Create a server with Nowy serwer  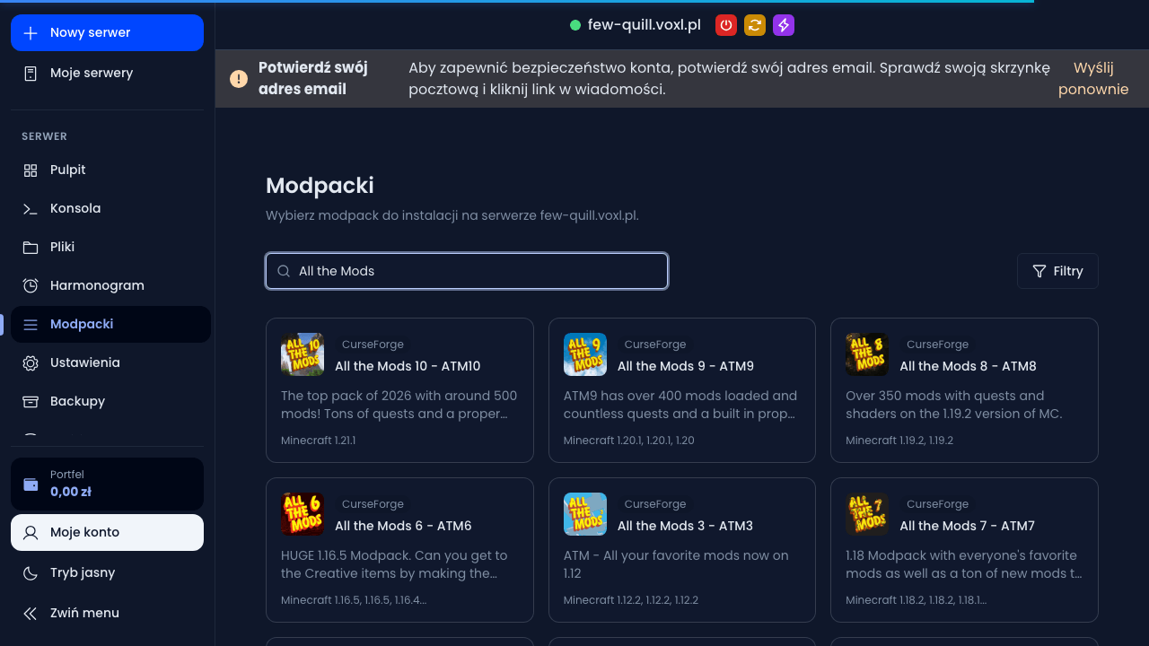coord(107,33)
